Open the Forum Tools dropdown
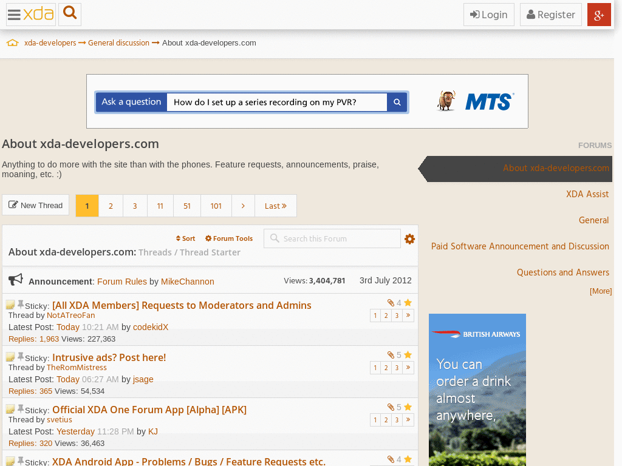 (229, 238)
